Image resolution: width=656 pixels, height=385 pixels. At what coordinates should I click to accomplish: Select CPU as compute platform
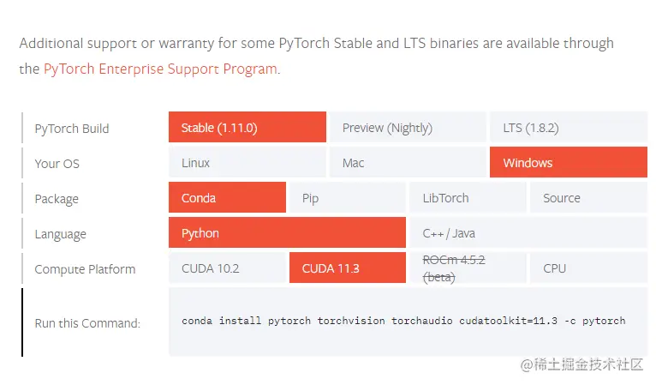point(588,268)
